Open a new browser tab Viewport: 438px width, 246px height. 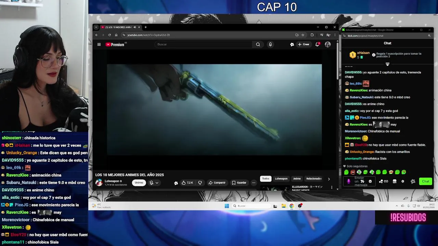click(145, 27)
